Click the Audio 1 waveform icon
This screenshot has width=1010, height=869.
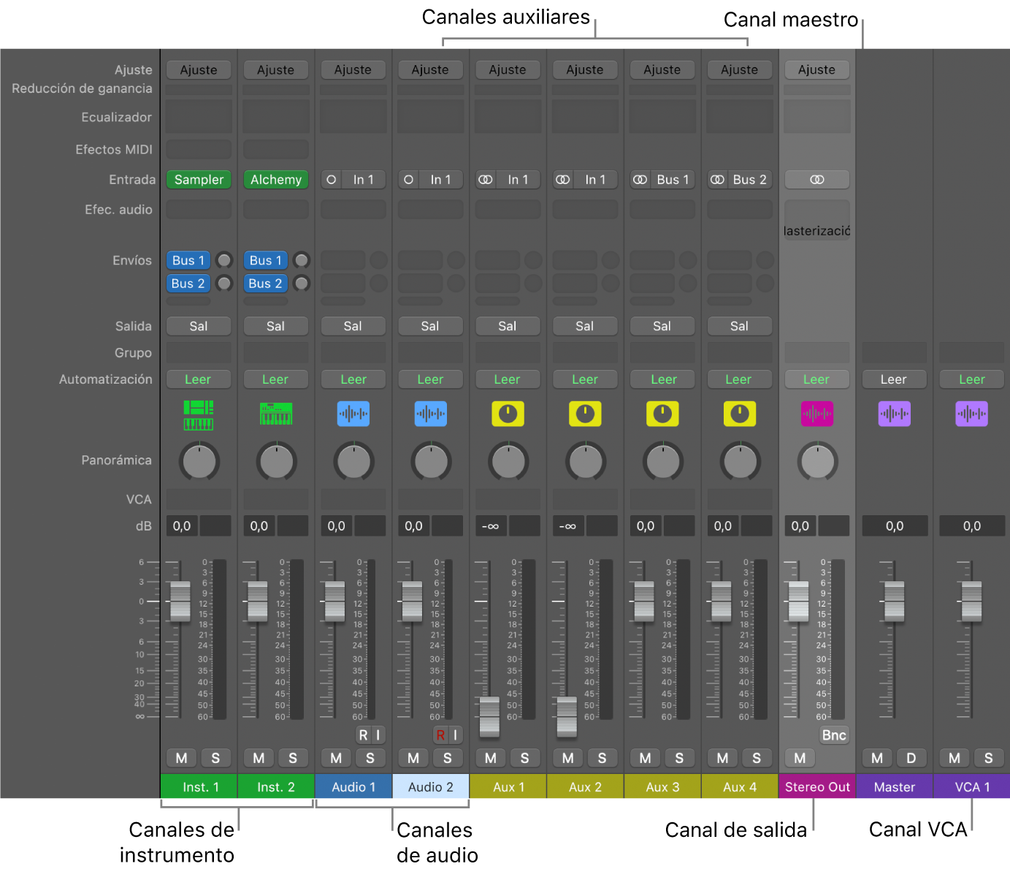tap(353, 414)
